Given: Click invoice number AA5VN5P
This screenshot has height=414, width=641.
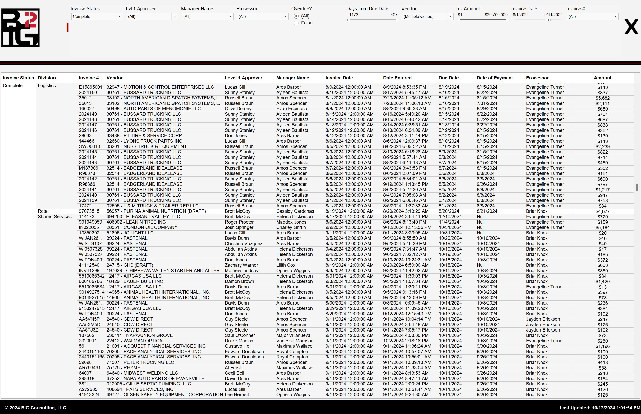Looking at the screenshot, I should click(x=89, y=319).
